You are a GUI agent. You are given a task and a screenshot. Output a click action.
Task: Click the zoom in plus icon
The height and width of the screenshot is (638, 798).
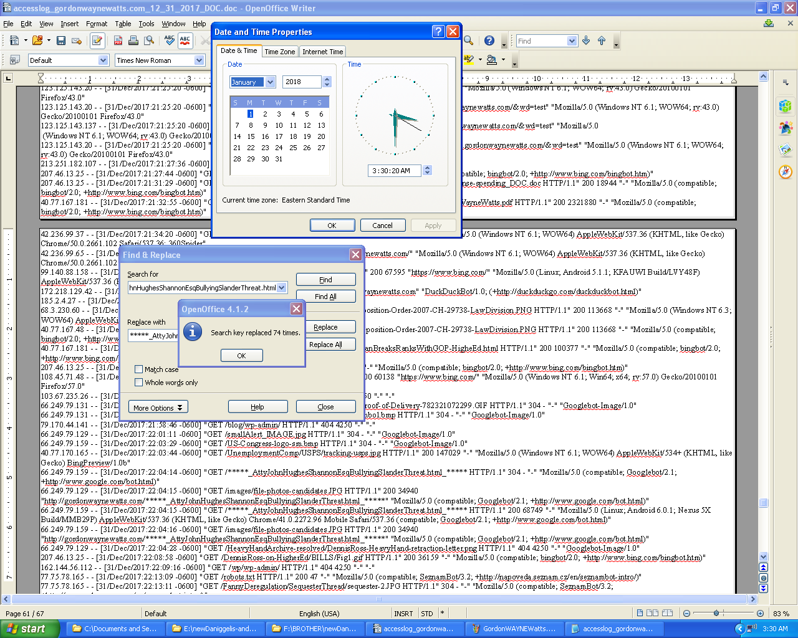tap(760, 613)
